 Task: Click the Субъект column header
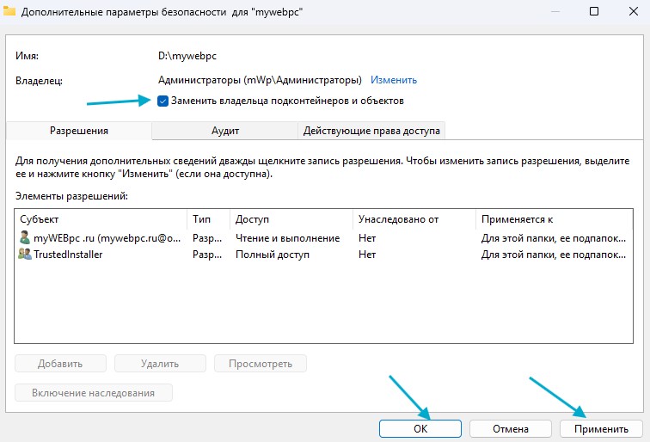(101, 219)
